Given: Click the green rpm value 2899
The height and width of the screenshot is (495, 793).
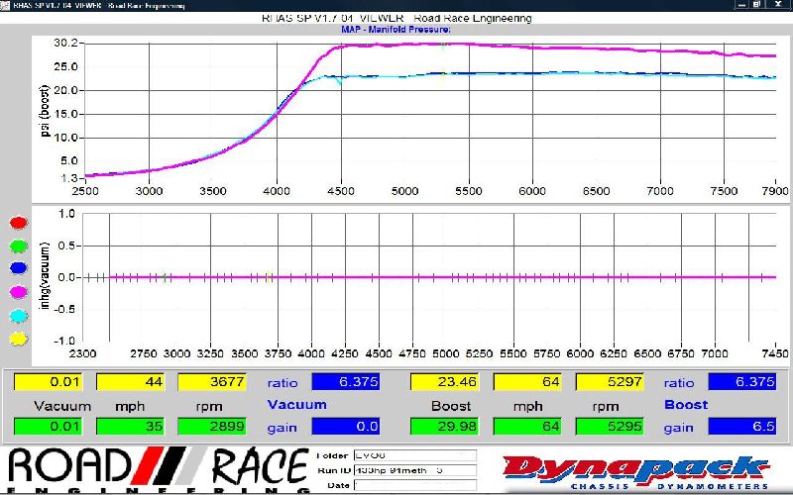Looking at the screenshot, I should click(211, 426).
